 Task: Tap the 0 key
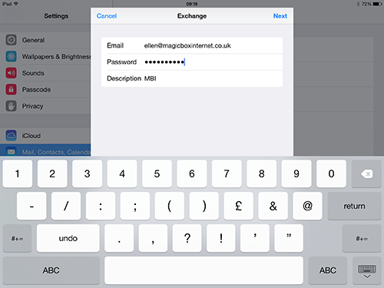tap(331, 174)
